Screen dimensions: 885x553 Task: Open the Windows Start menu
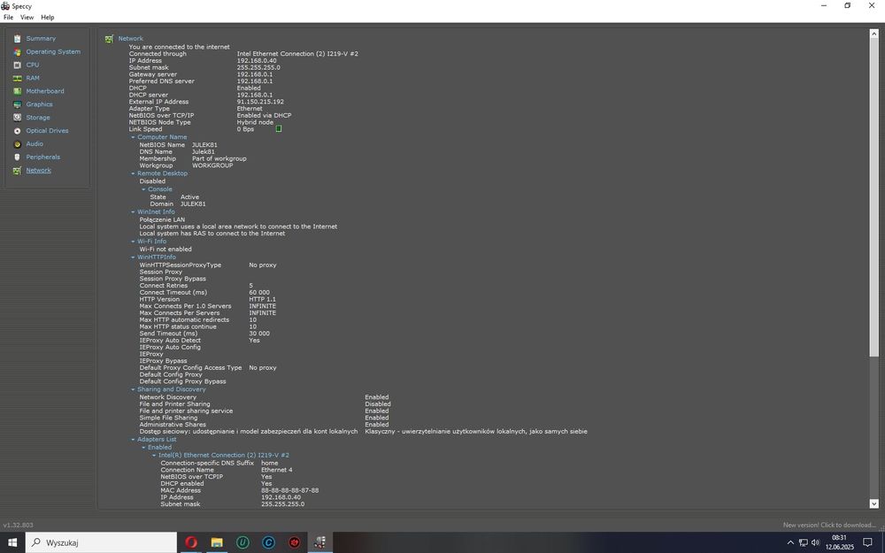tap(12, 542)
